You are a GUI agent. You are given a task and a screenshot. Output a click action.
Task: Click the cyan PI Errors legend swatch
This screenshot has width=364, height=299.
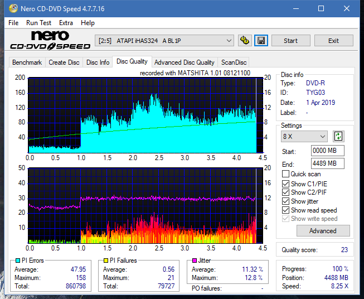(x=17, y=261)
